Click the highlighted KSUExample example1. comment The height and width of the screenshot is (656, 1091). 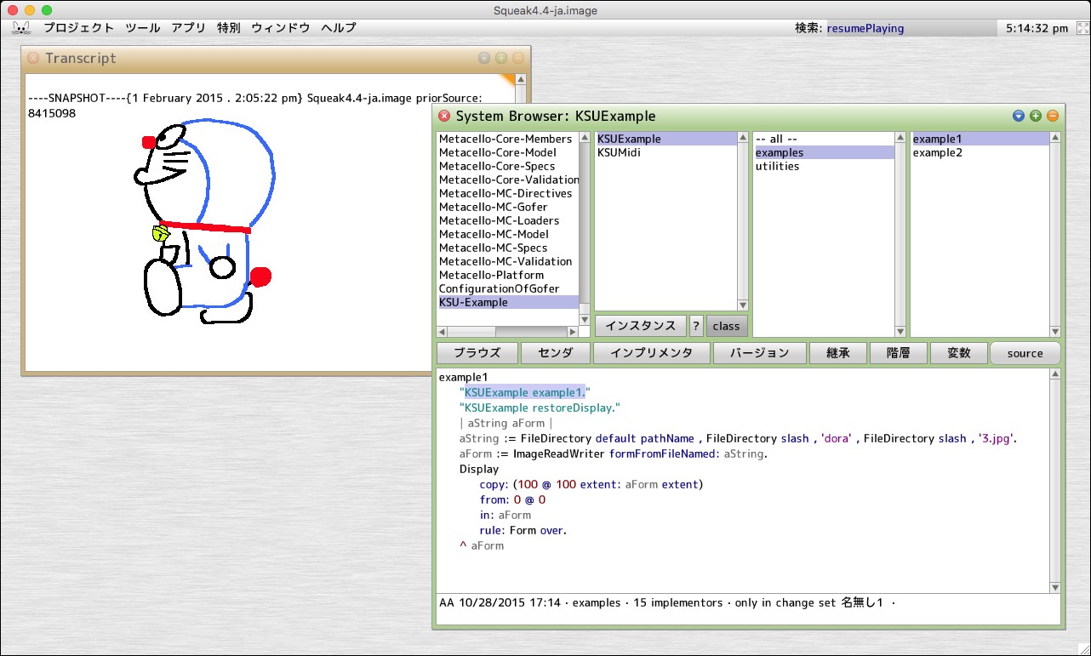525,392
